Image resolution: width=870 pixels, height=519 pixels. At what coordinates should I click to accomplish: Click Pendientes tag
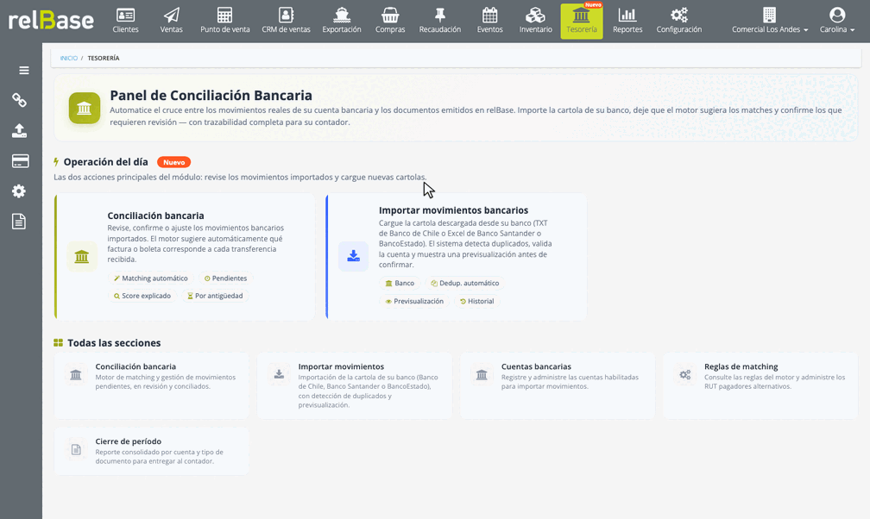[x=225, y=278]
